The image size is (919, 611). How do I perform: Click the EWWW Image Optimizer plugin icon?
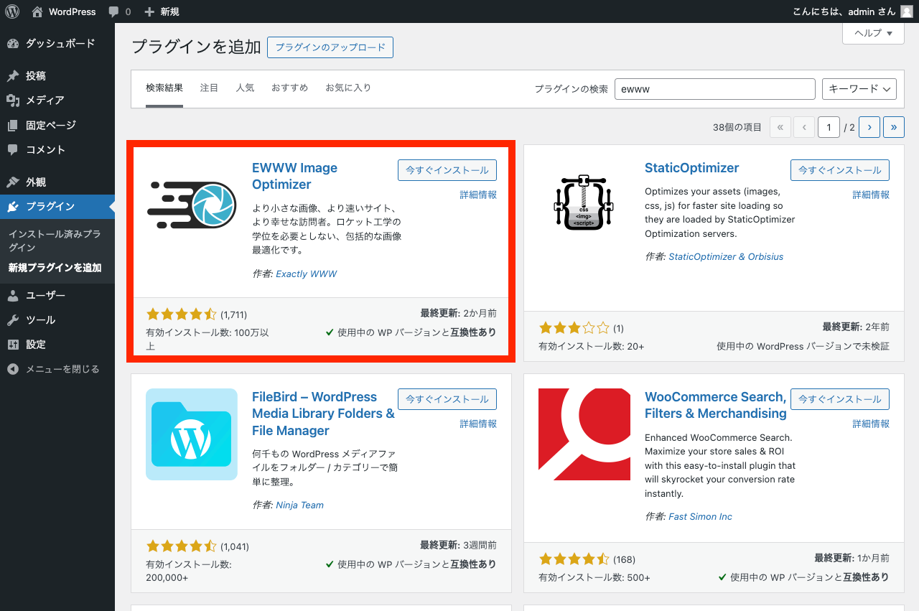tap(192, 205)
